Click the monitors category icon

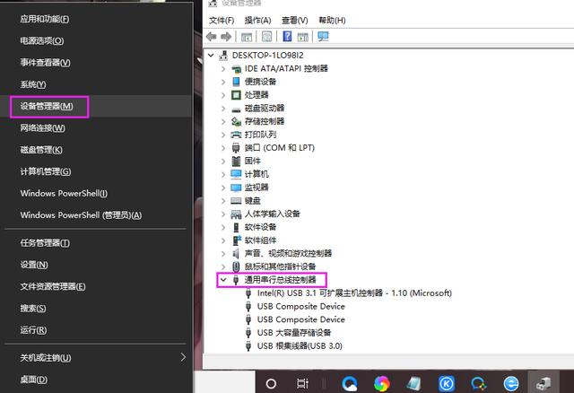tap(236, 188)
